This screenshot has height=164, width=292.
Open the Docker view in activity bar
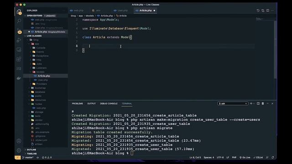pos(19,78)
